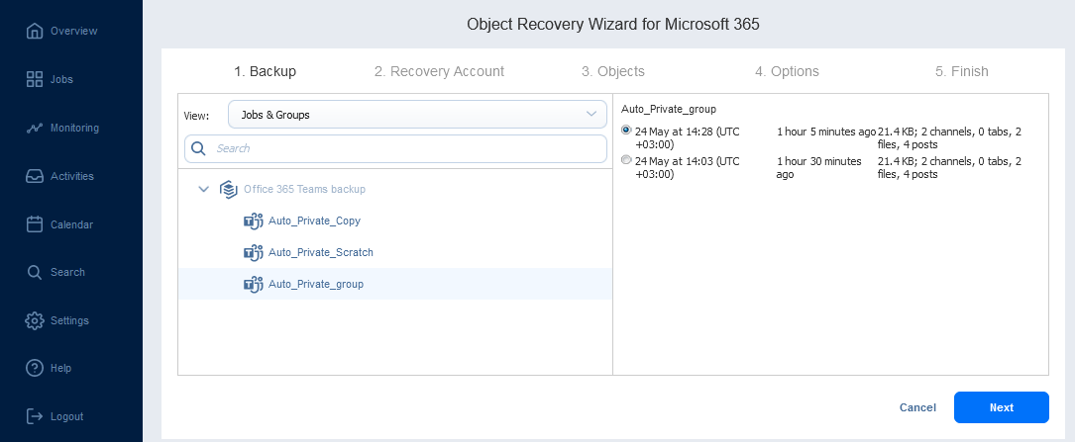Click Teams icon next to Auto_Private_Copy
Viewport: 1075px width, 442px height.
click(254, 221)
